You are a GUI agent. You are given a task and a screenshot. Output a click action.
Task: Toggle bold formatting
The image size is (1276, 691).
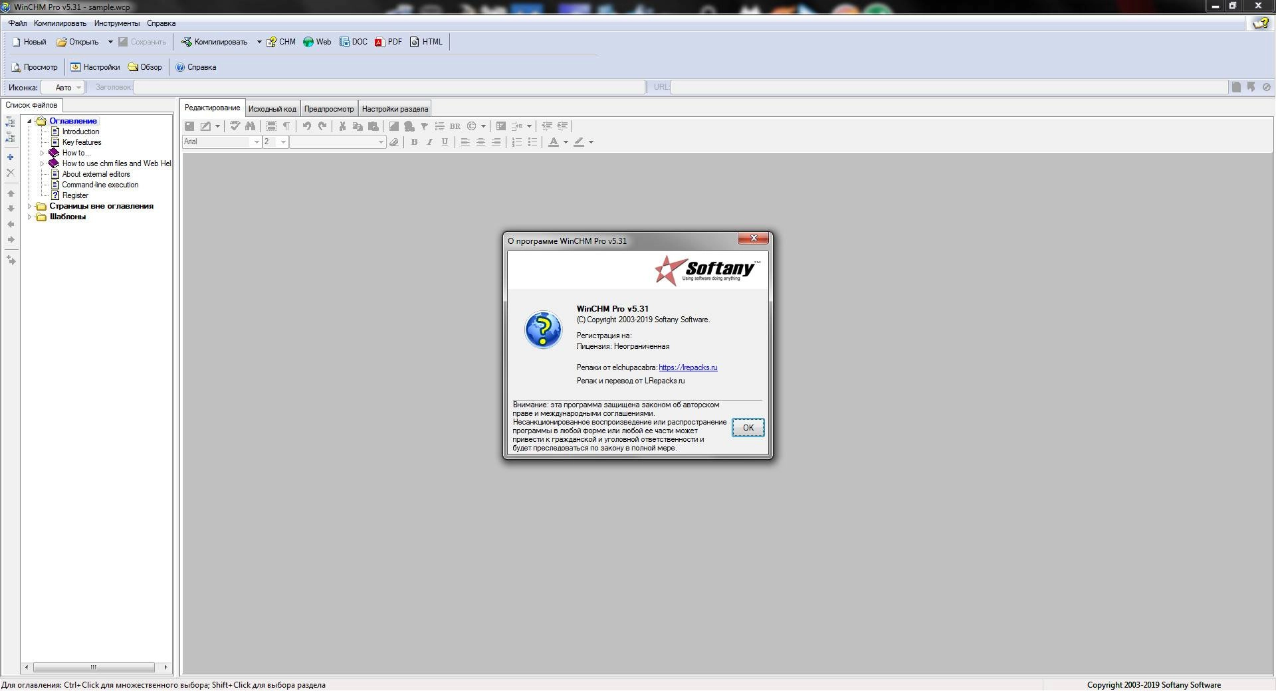[414, 142]
